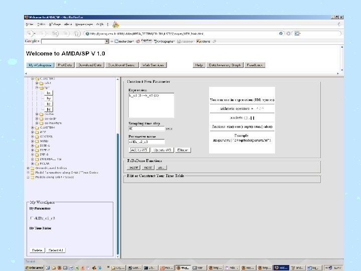Click the browser Back arrow button
This screenshot has width=361, height=271.
point(30,34)
